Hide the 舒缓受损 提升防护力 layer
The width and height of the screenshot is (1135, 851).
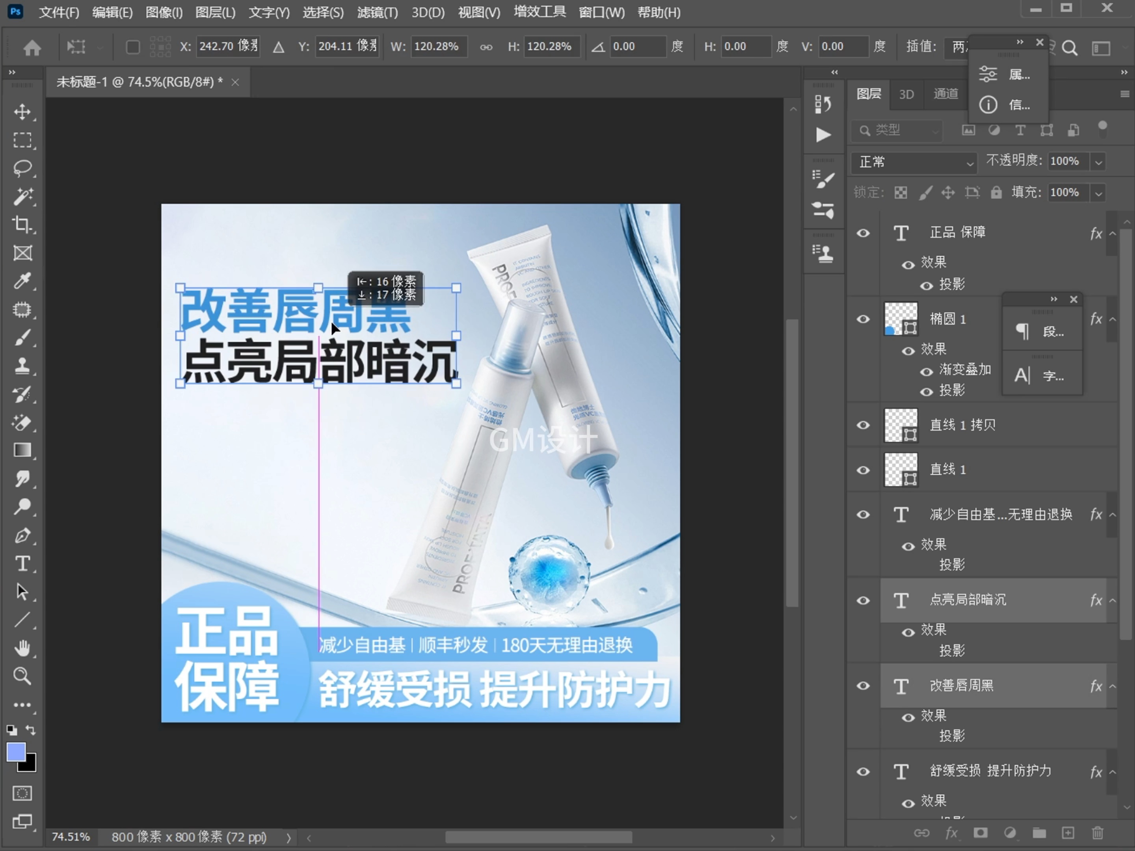click(863, 771)
